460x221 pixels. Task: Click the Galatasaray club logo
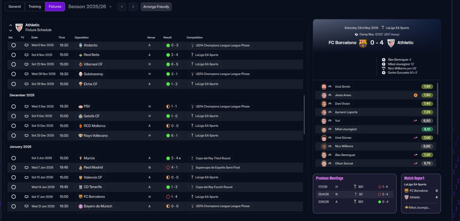[x=80, y=74]
